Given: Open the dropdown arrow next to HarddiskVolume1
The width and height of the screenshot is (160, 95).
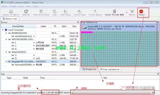Looking at the screenshot, I should [34, 36].
